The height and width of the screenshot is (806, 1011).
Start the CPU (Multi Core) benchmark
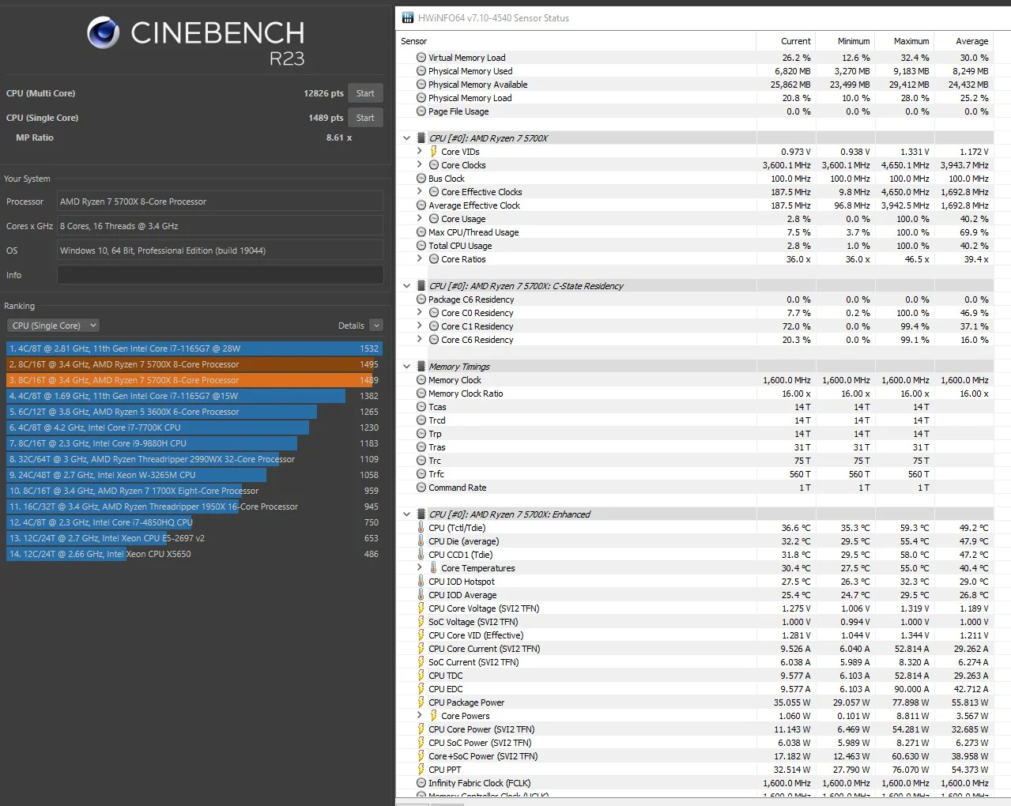tap(365, 93)
